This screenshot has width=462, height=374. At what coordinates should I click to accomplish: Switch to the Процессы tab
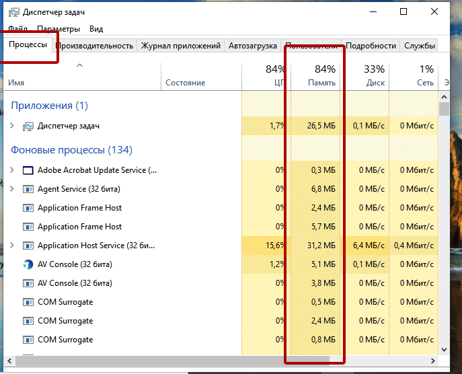(28, 44)
